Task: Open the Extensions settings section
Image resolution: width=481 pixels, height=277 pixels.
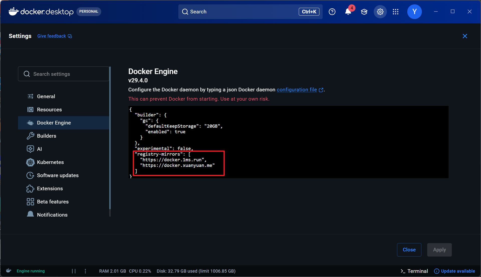Action: point(64,188)
